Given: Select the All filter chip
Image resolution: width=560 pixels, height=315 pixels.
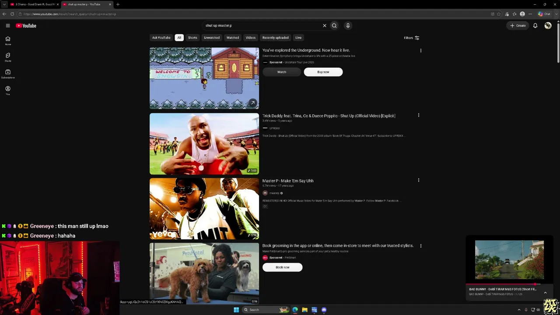Looking at the screenshot, I should pyautogui.click(x=179, y=38).
